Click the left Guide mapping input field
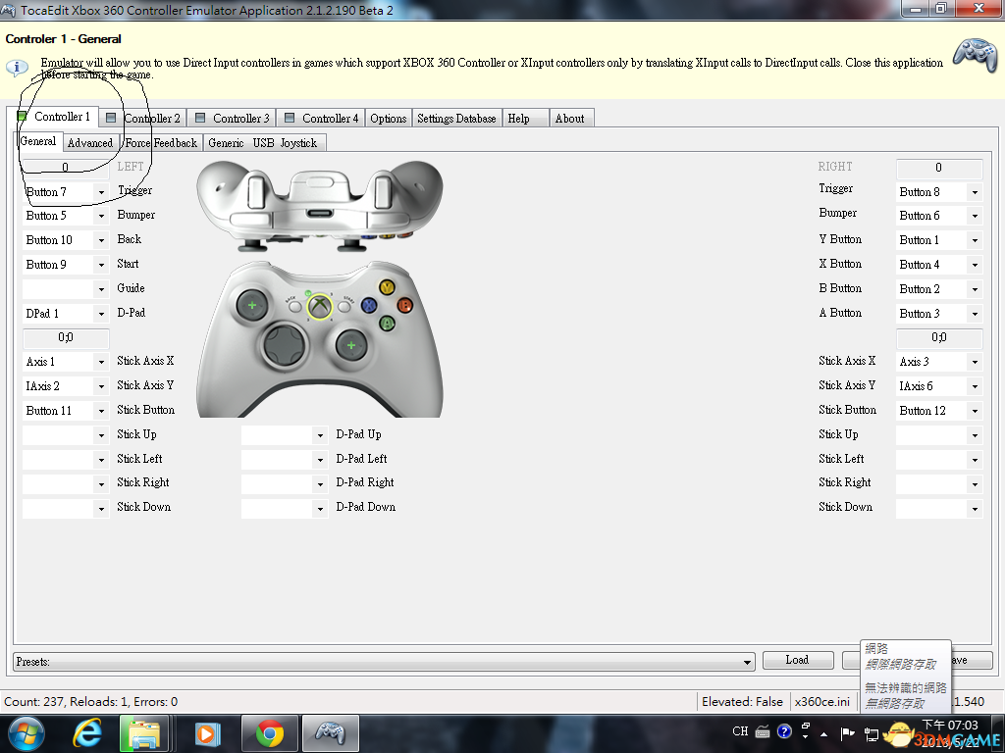This screenshot has height=753, width=1005. (x=58, y=289)
